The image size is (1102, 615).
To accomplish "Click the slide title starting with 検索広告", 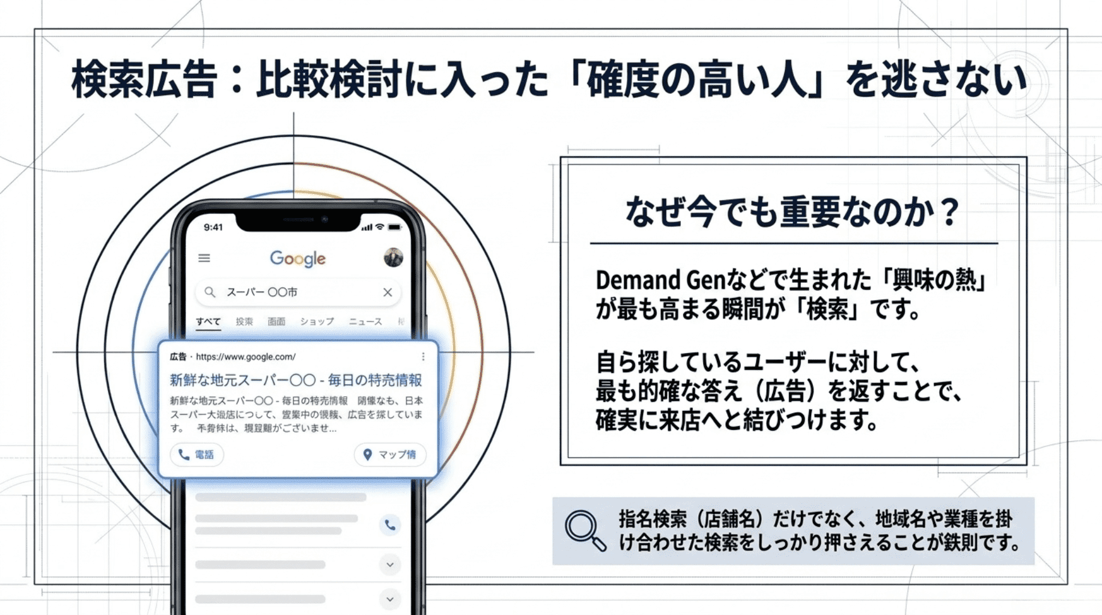I will click(x=549, y=79).
